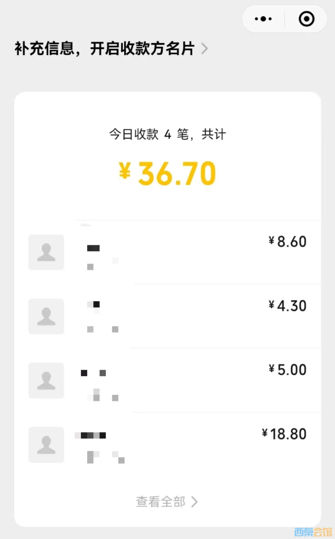
Task: Click the ¥36.70 total amount
Action: (x=167, y=173)
